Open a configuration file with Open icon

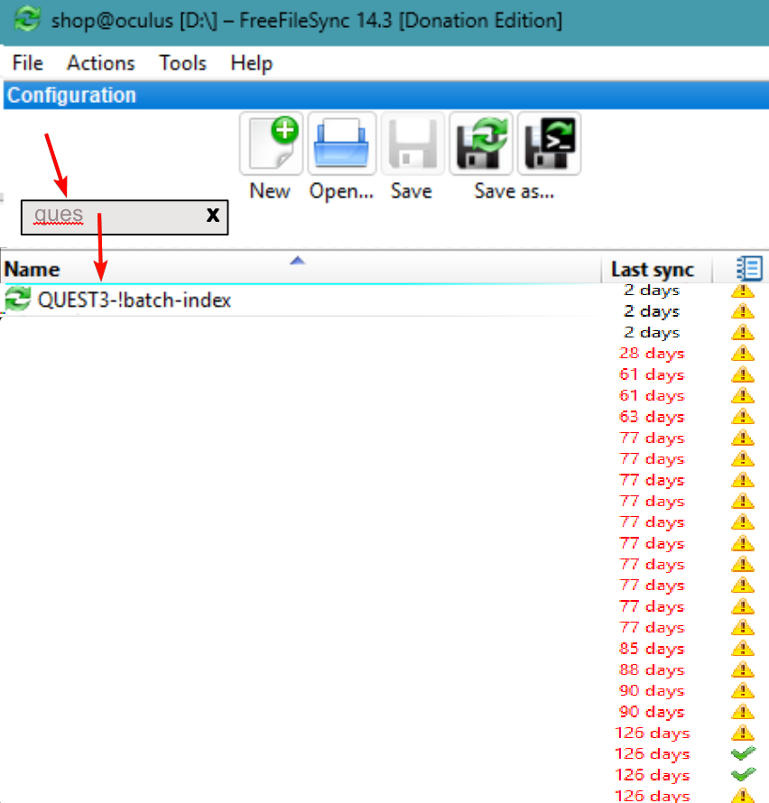[342, 143]
